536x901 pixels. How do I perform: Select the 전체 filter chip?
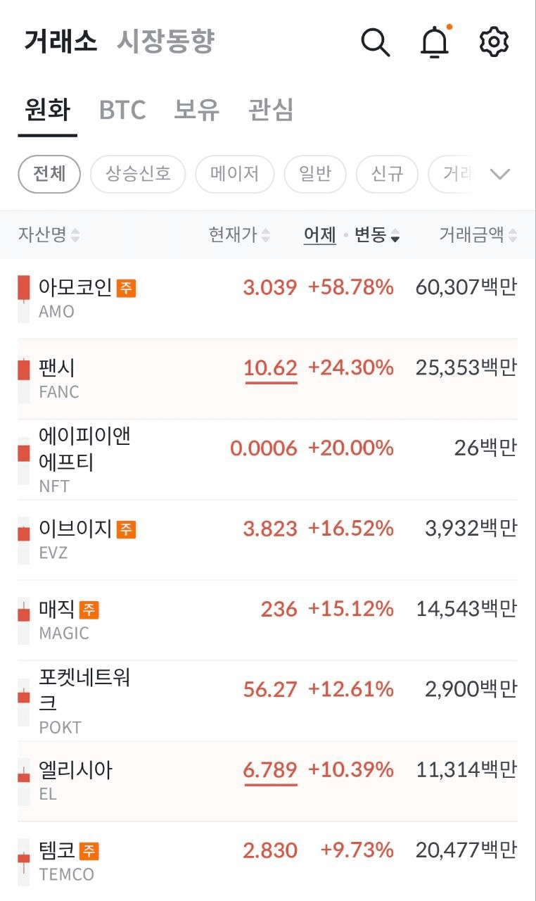[49, 174]
